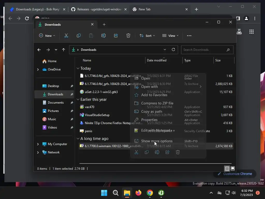Open Chrome Labs flask icon

point(239,32)
